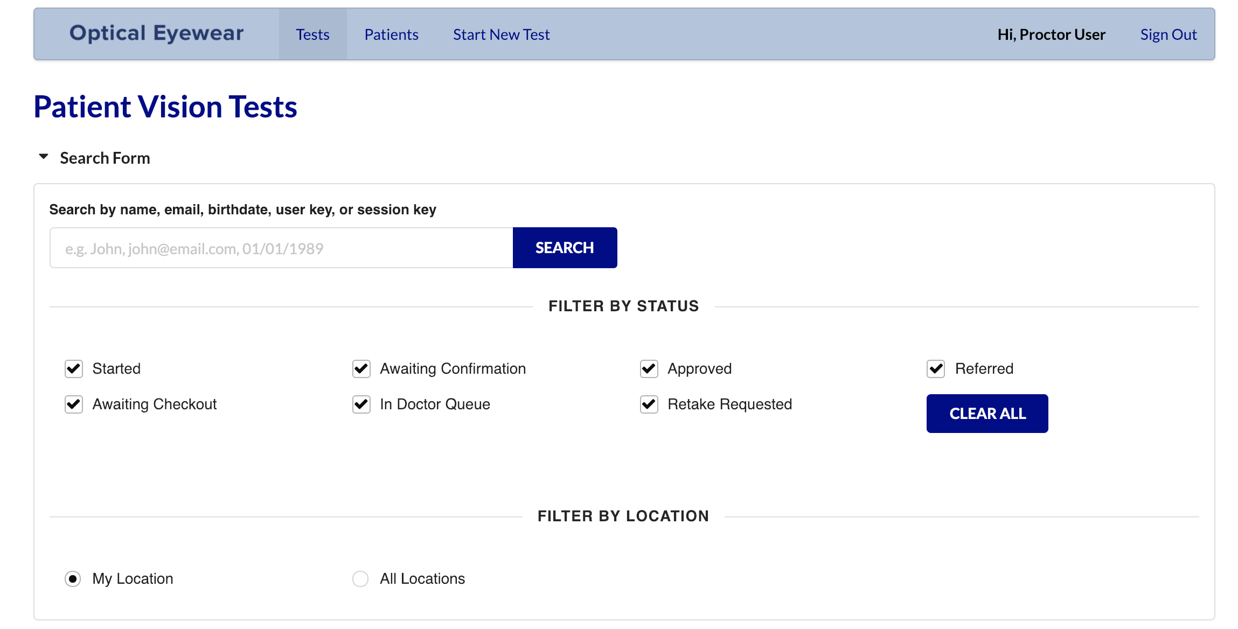Viewport: 1238px width, 629px height.
Task: Toggle the Awaiting Confirmation checkbox
Action: coord(361,369)
